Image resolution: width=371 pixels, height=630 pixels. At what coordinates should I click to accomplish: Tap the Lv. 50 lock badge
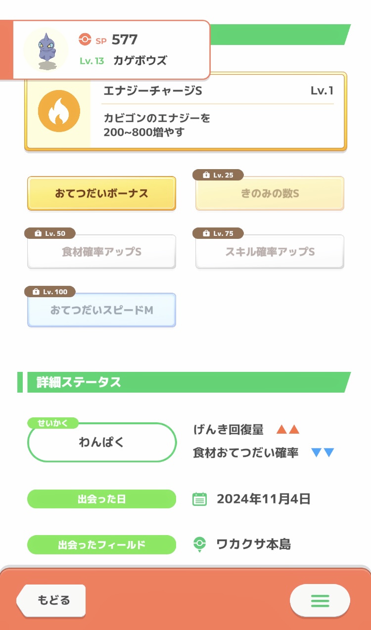click(x=49, y=233)
